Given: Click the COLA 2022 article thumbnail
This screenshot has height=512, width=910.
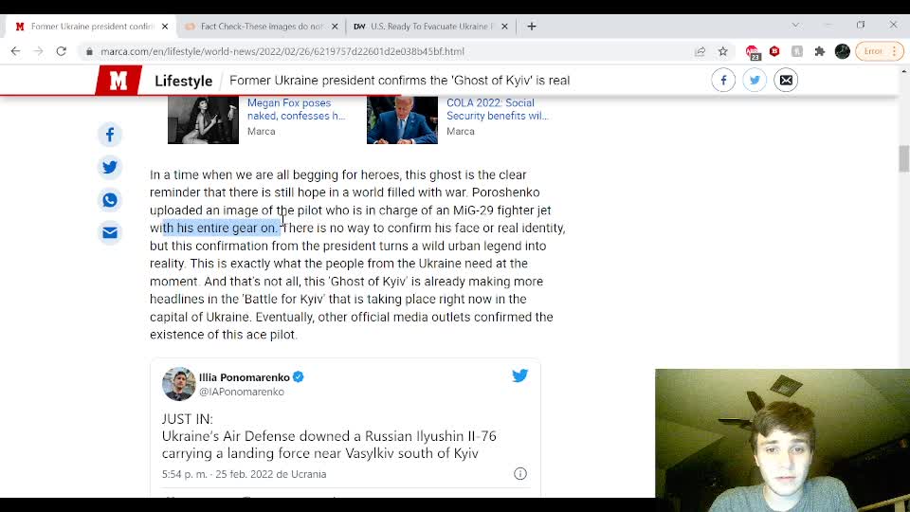Looking at the screenshot, I should coord(402,120).
